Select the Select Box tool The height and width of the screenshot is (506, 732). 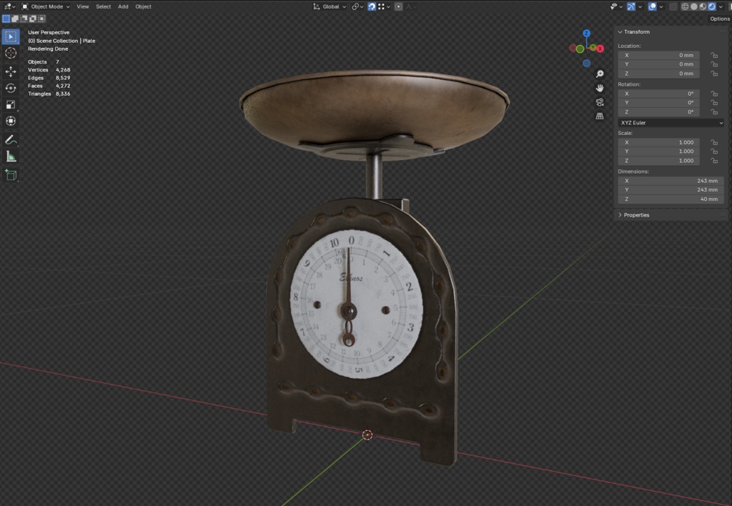coord(11,36)
